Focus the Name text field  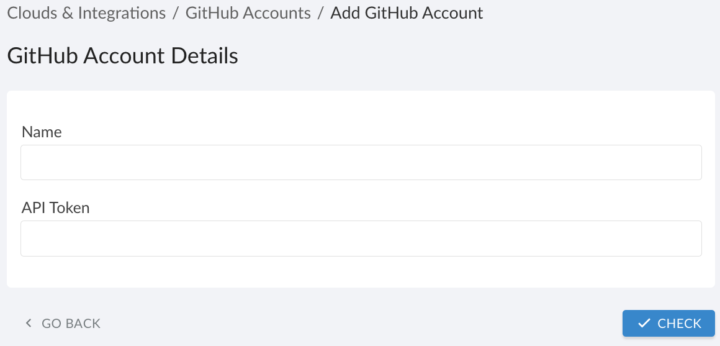pos(361,163)
